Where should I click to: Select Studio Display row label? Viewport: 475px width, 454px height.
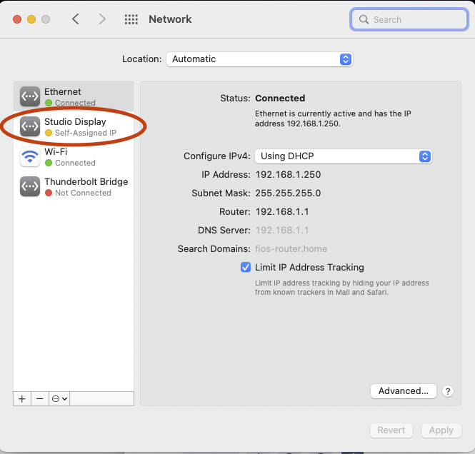[75, 121]
